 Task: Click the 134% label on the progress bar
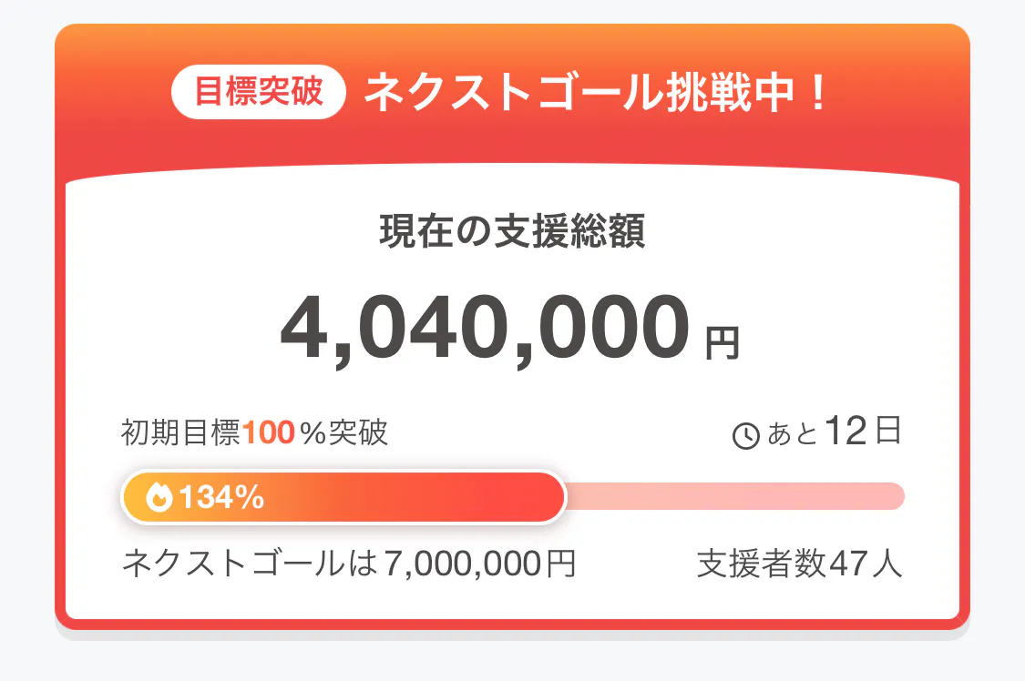[x=221, y=498]
